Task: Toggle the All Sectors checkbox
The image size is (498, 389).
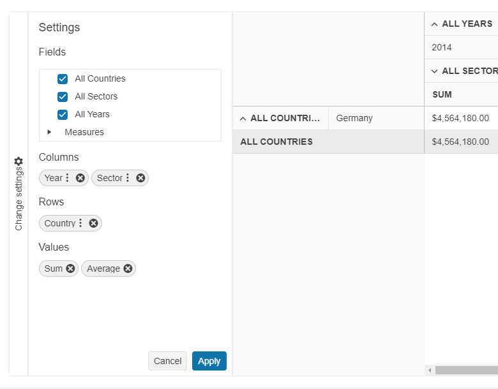Action: pyautogui.click(x=63, y=97)
